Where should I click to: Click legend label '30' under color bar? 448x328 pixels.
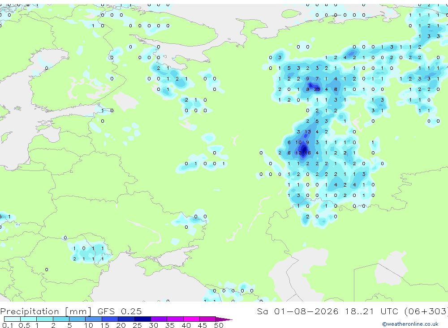pyautogui.click(x=153, y=325)
